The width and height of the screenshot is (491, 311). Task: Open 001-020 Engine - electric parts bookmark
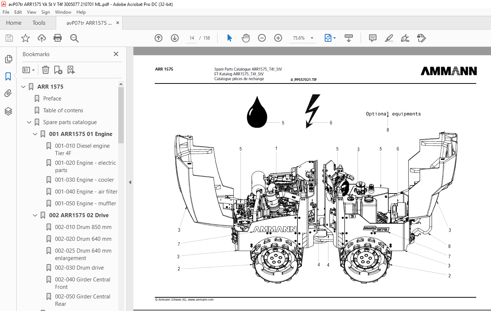[x=85, y=167]
